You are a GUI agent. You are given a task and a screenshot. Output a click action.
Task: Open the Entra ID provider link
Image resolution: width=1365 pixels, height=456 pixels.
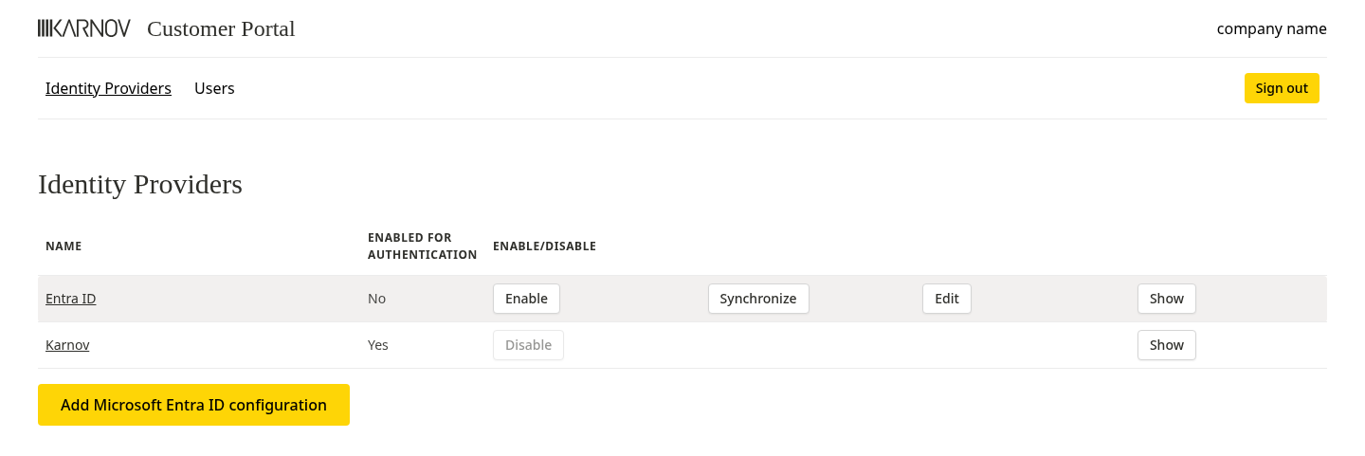click(x=70, y=299)
